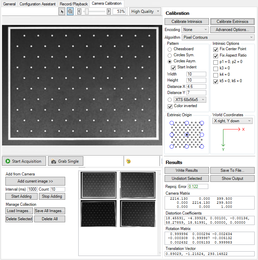258x260 pixels.
Task: Click the Stop Adding button
Action: (x=52, y=196)
